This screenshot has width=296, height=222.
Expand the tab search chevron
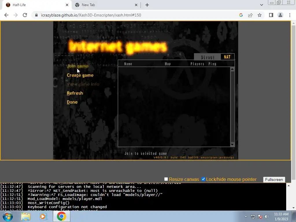(x=261, y=5)
